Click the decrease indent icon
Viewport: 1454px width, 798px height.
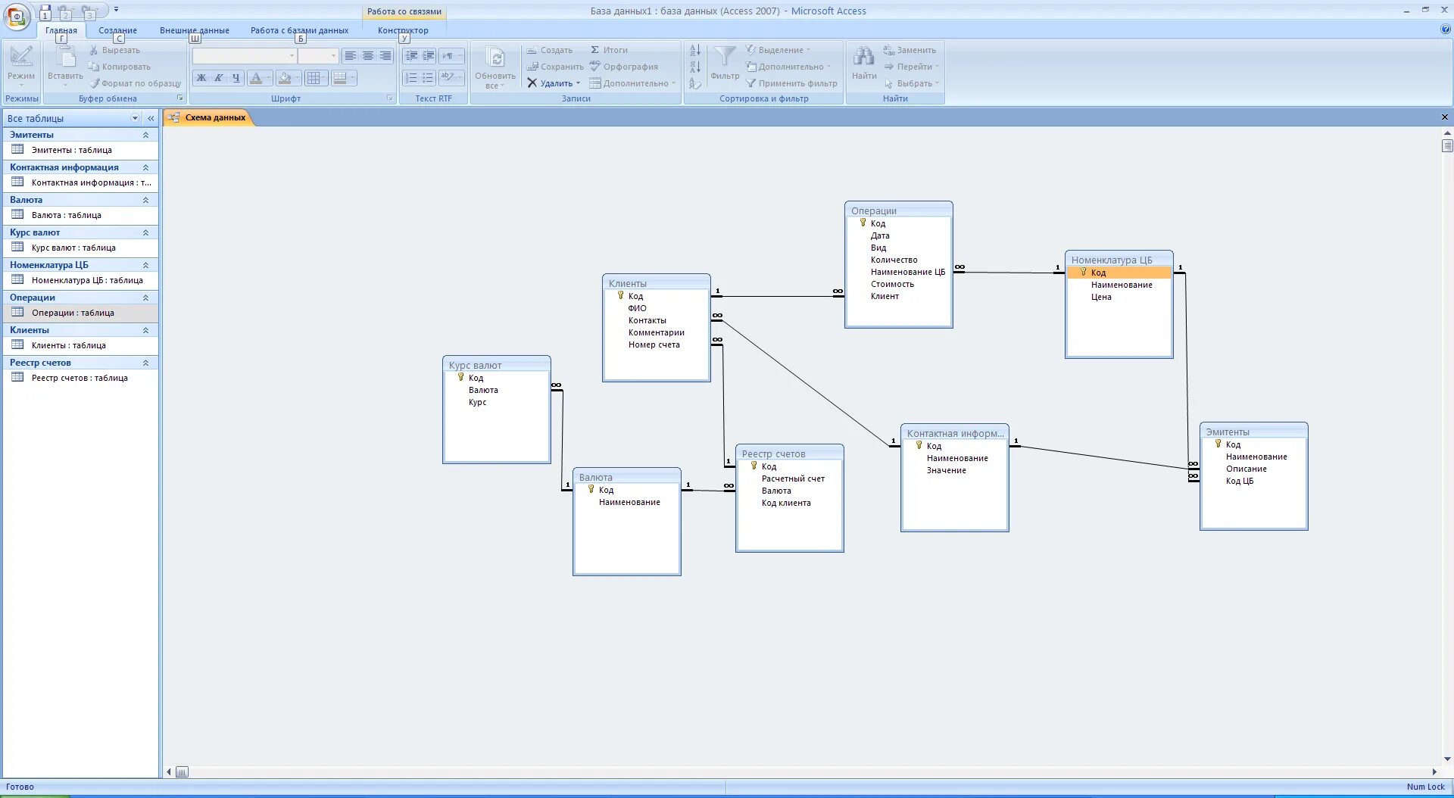coord(411,56)
